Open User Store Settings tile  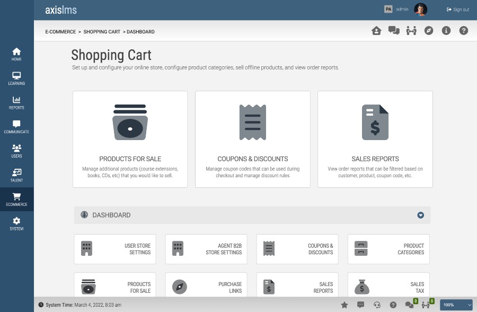[x=115, y=249]
